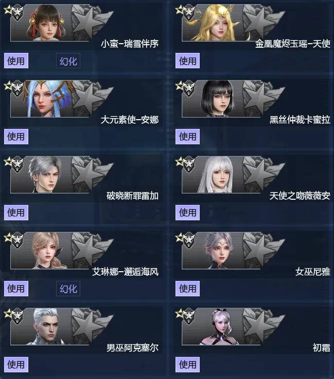Open 幻化 for 艾琳娜-邂逅海风
This screenshot has width=334, height=379.
click(68, 289)
